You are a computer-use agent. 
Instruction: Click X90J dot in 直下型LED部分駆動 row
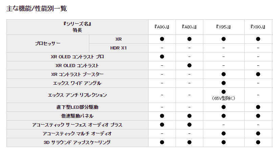click(258, 107)
